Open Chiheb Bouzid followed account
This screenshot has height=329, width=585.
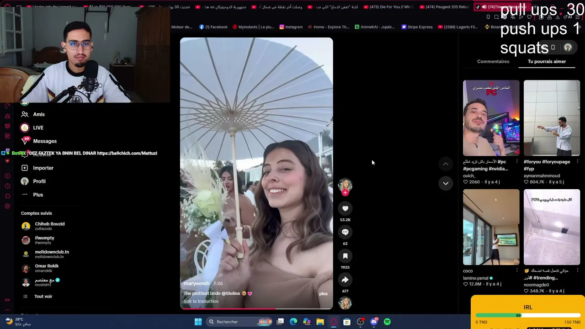tap(49, 226)
